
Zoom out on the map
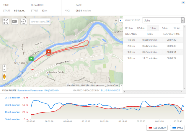click(4, 70)
